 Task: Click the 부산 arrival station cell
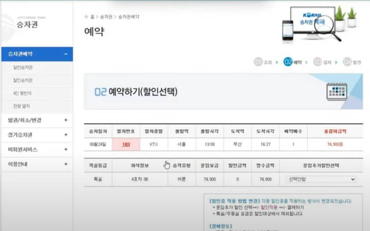point(237,145)
